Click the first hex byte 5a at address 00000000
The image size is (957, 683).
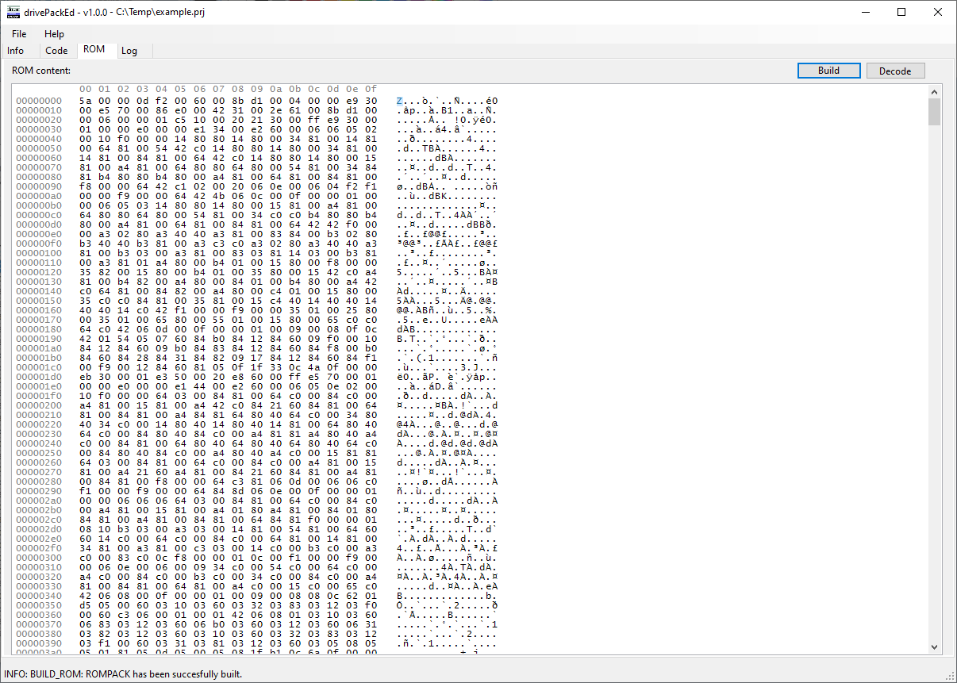[x=85, y=101]
